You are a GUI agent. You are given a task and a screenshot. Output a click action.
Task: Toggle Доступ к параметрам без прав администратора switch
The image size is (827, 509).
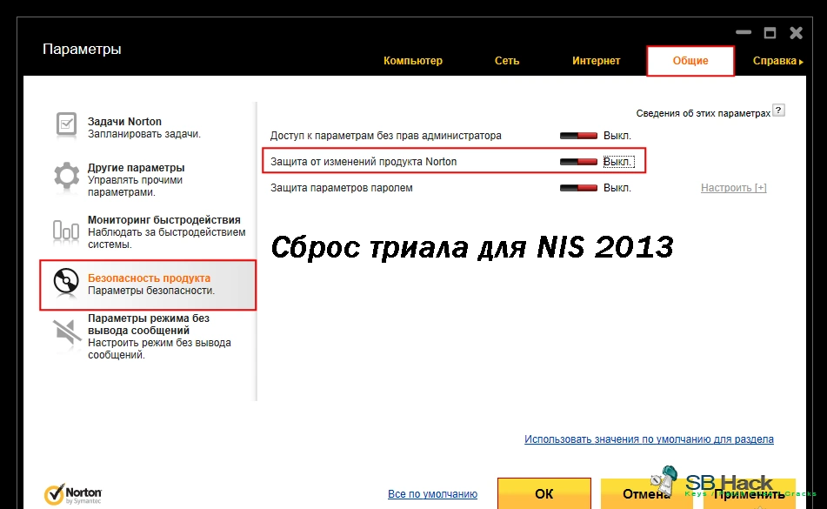click(x=578, y=136)
